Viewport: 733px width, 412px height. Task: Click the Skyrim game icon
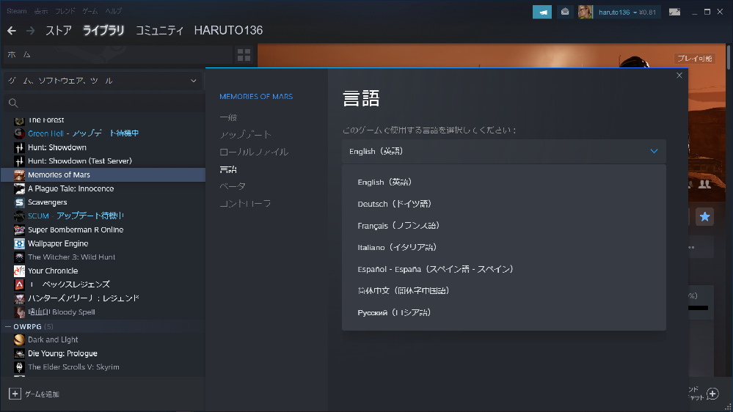tap(19, 367)
